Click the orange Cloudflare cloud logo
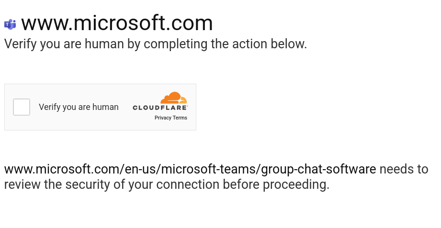The height and width of the screenshot is (228, 441). tap(173, 98)
